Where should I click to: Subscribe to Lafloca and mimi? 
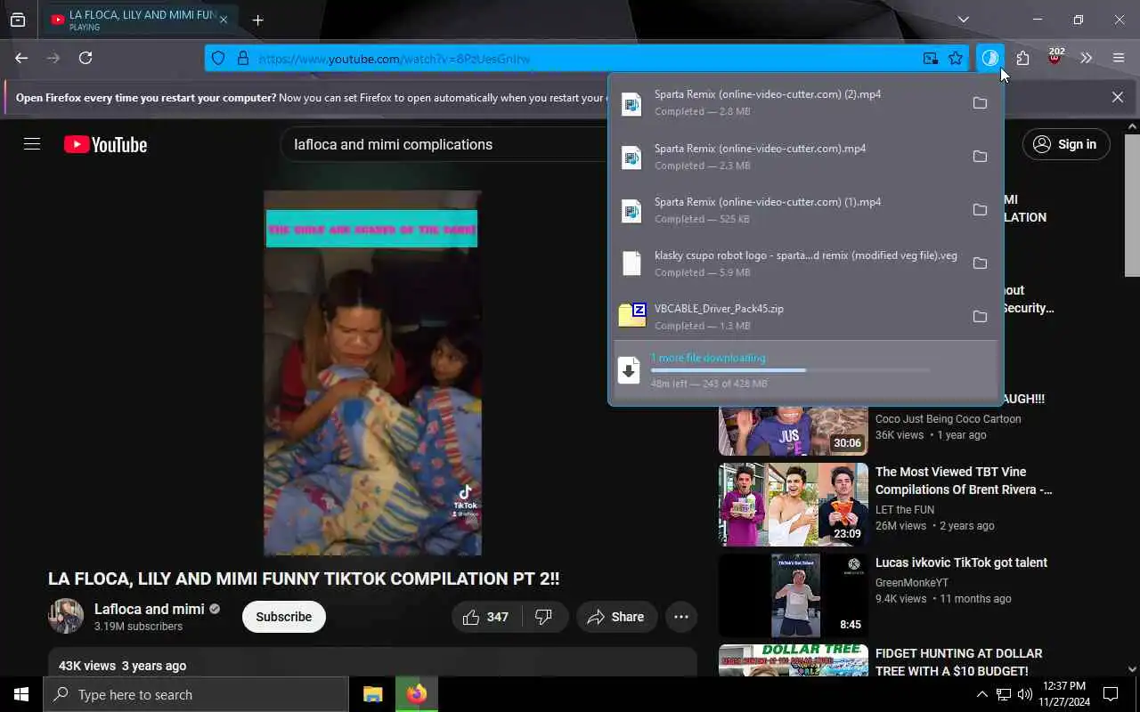(284, 617)
